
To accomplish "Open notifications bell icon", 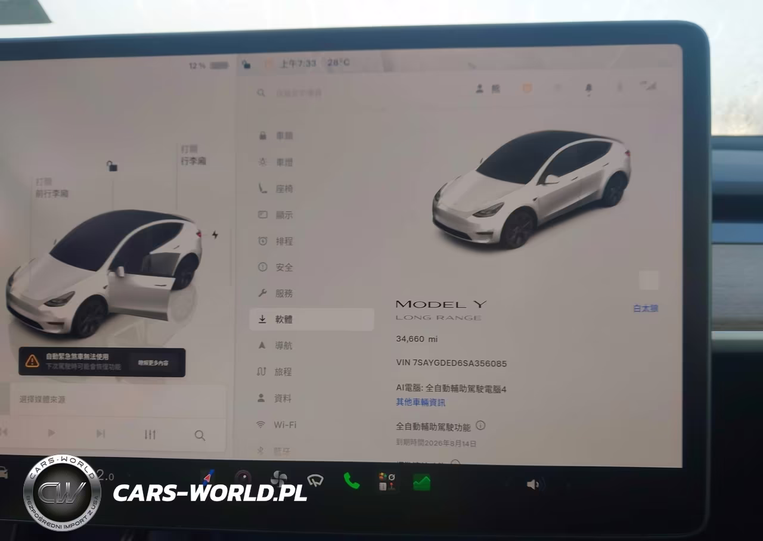I will (x=588, y=88).
